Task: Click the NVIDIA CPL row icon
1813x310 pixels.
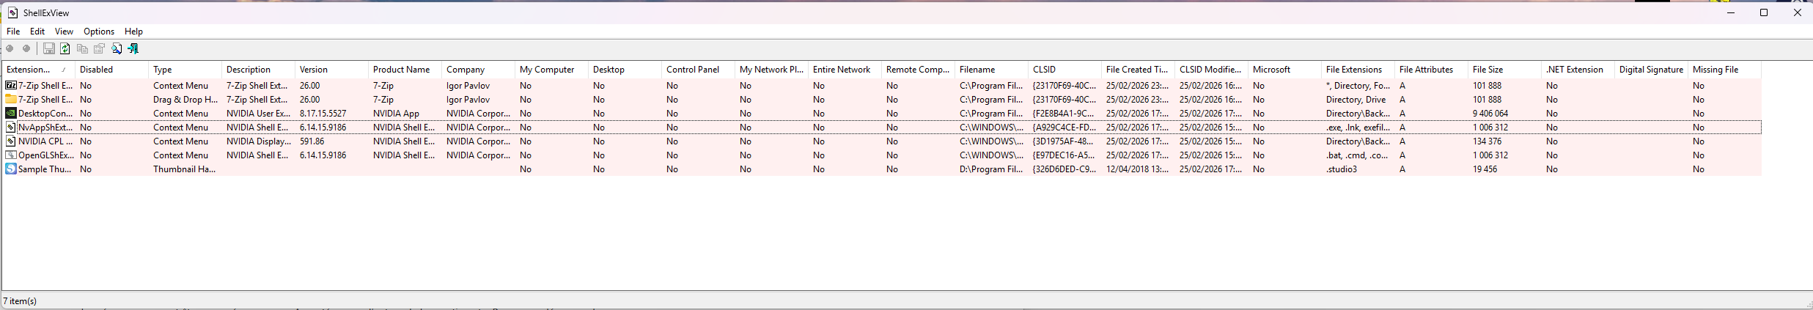Action: pos(11,141)
